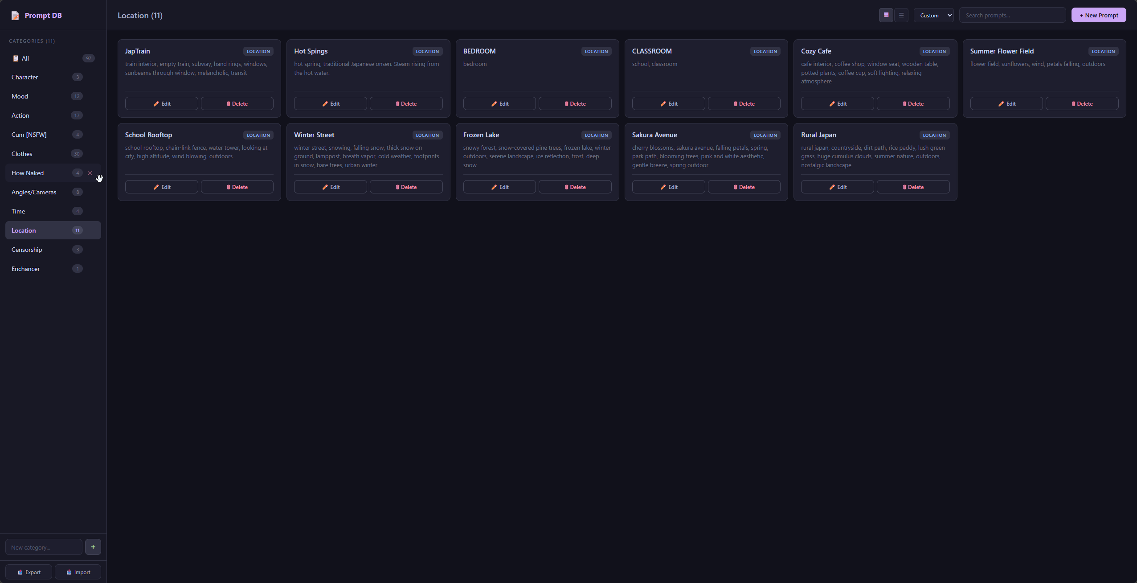Delete the Summer Flower Field prompt

1082,103
